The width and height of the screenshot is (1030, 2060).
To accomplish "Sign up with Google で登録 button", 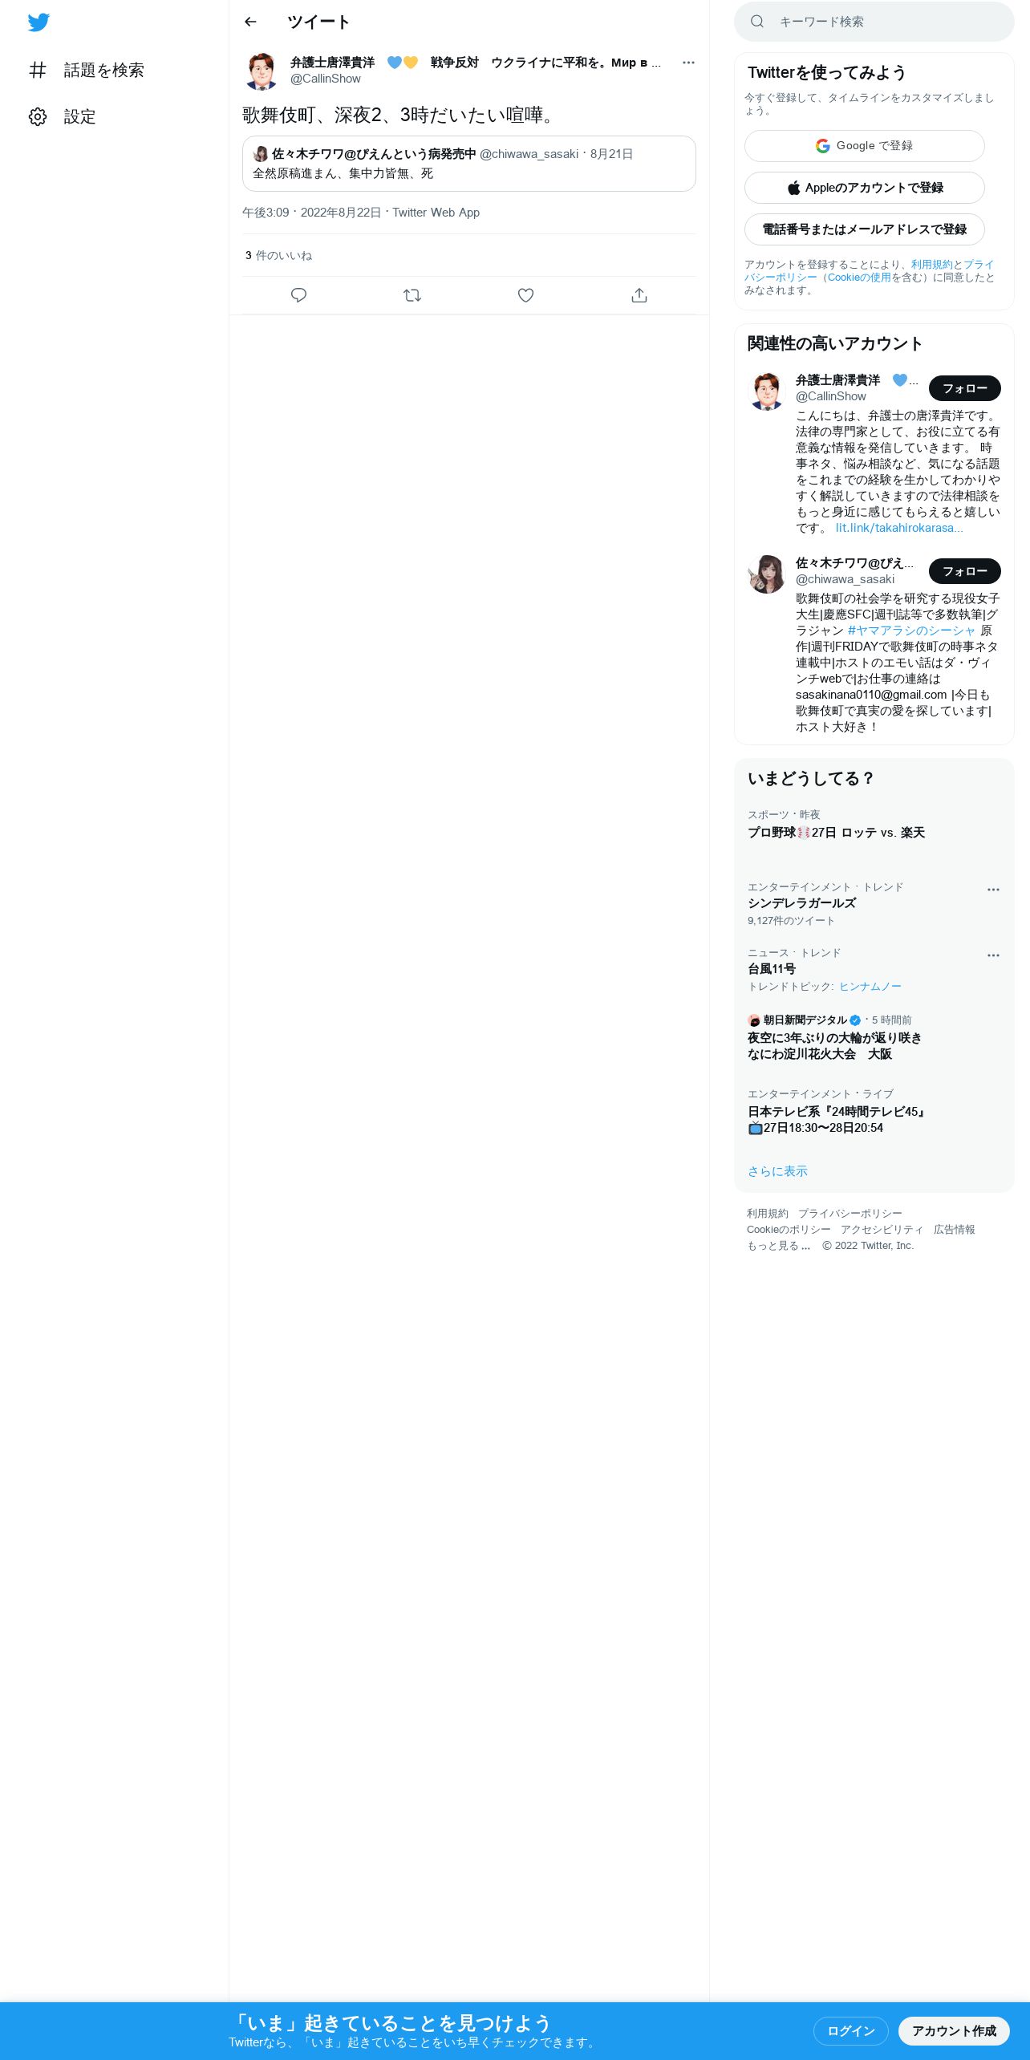I will (x=865, y=146).
